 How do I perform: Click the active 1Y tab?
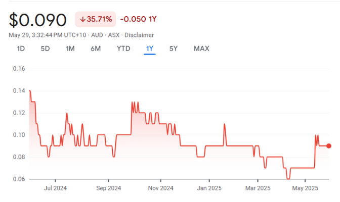click(150, 48)
